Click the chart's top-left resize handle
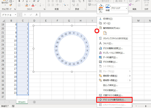151x108 pixels. point(33,26)
